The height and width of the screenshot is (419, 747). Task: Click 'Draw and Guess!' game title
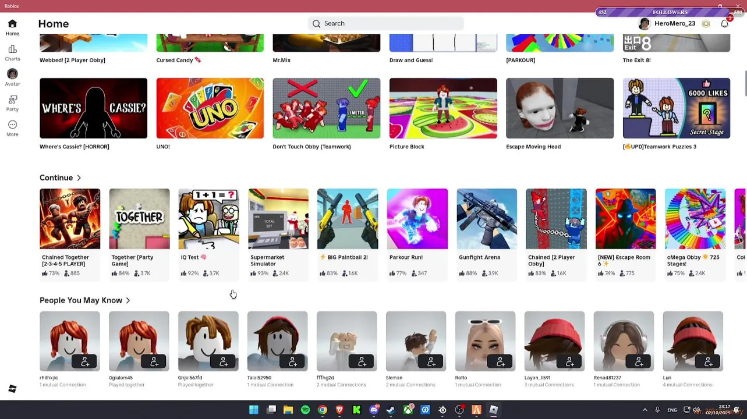410,60
